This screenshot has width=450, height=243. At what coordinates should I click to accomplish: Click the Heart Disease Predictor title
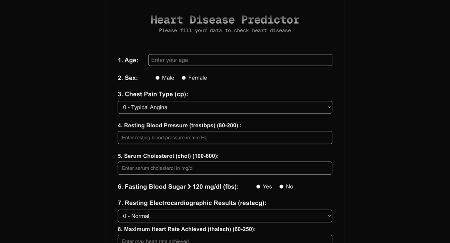[225, 19]
